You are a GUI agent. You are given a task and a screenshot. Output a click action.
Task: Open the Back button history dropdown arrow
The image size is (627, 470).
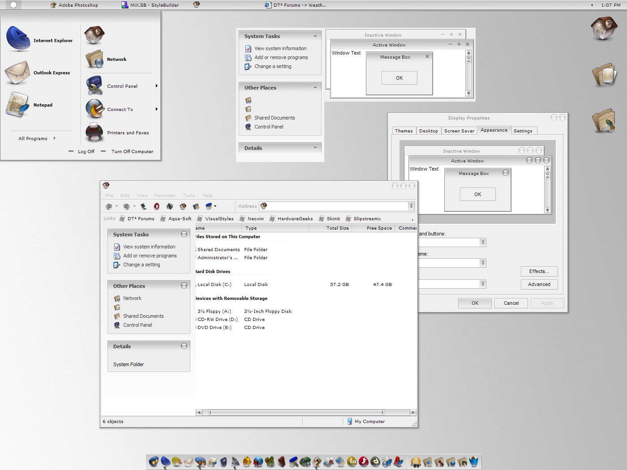point(116,206)
